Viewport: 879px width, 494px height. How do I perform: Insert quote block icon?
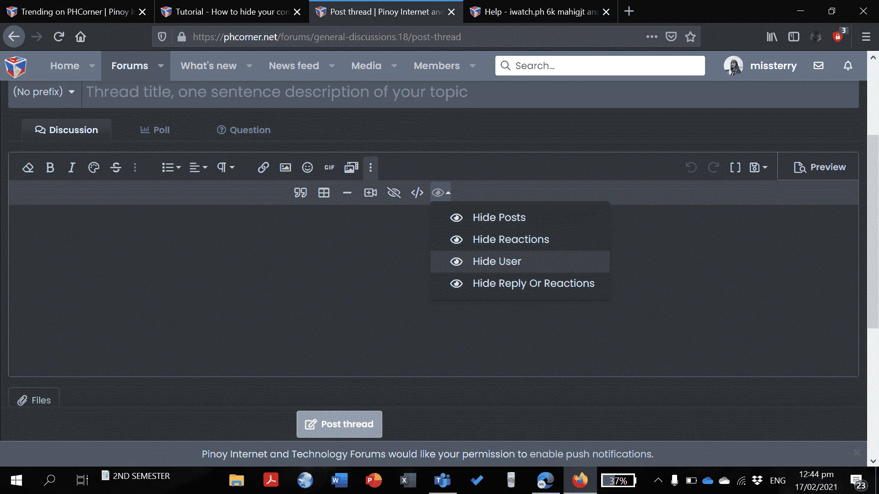point(300,193)
